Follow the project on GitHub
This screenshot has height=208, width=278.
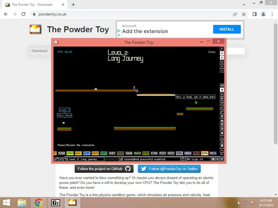[104, 169]
